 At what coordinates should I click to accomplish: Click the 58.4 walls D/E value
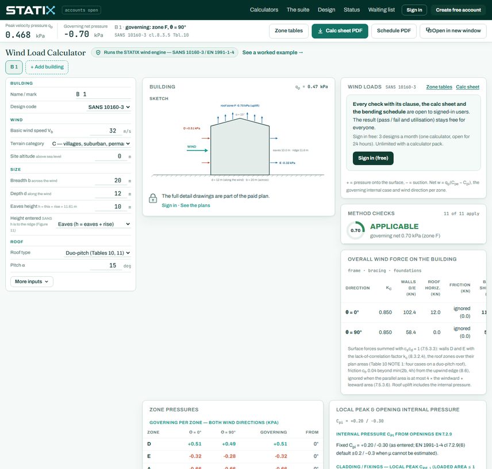[x=411, y=332]
